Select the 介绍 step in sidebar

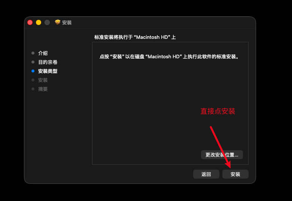click(43, 53)
